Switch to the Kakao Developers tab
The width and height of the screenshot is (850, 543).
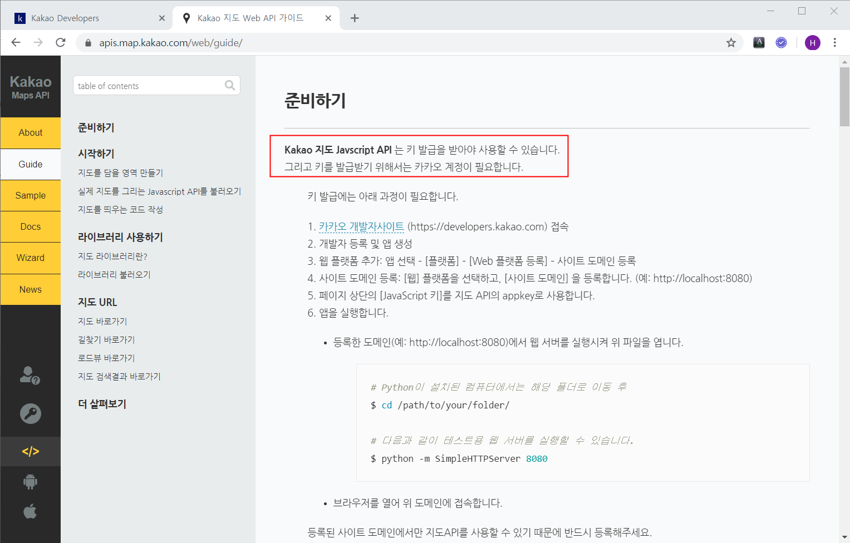pyautogui.click(x=89, y=18)
